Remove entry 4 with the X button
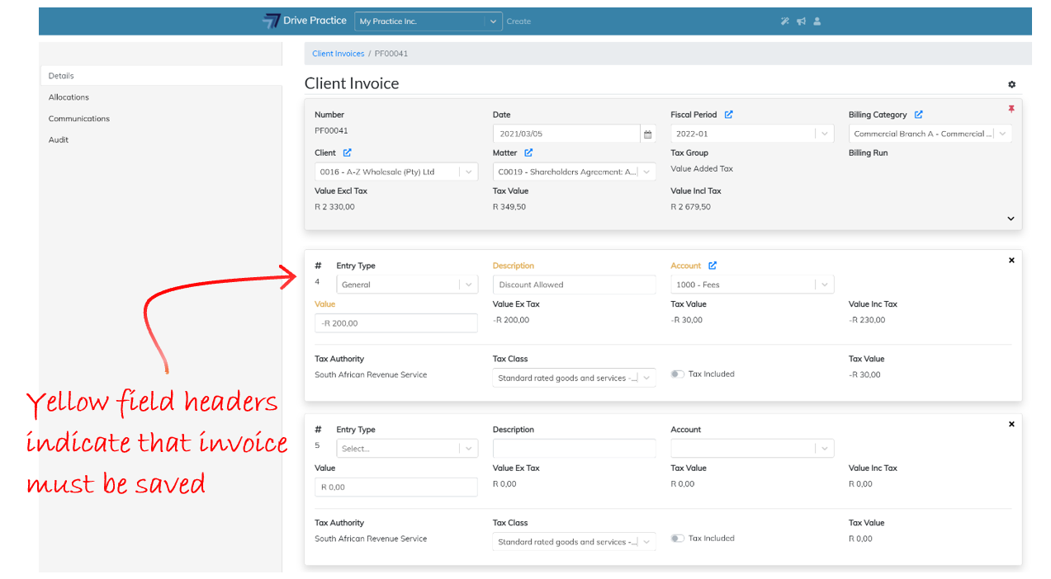The height and width of the screenshot is (579, 1051). [x=1011, y=261]
